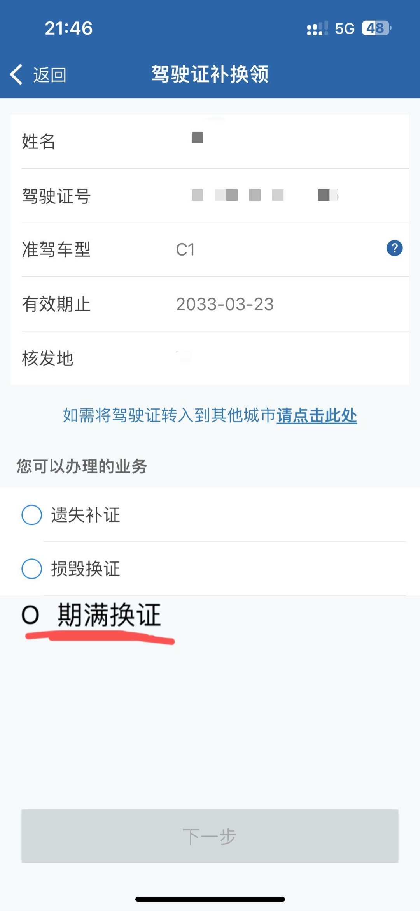This screenshot has height=911, width=420.
Task: Tap the expiry date 2033-03-23
Action: coord(225,304)
